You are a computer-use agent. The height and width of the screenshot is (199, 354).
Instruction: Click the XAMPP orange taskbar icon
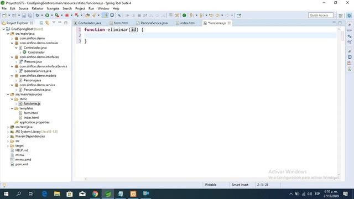point(133,193)
